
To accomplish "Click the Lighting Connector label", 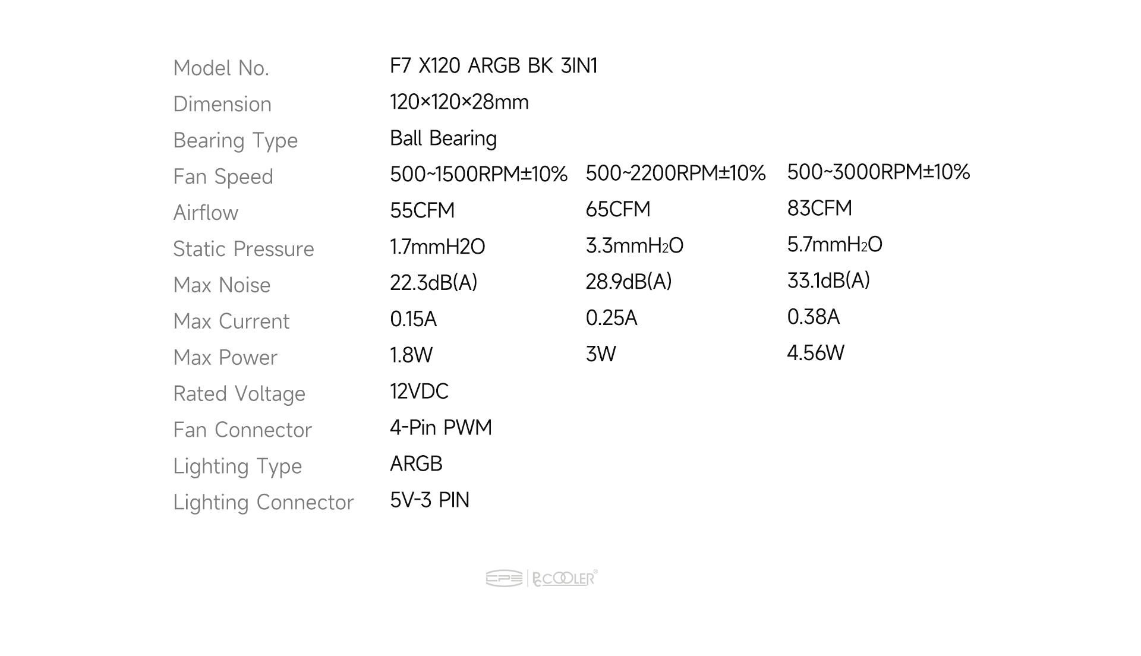I will [263, 503].
